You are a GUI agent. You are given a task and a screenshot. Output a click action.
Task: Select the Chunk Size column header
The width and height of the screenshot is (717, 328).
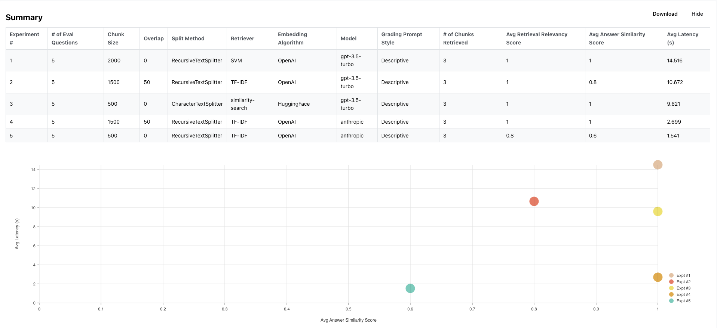[122, 38]
